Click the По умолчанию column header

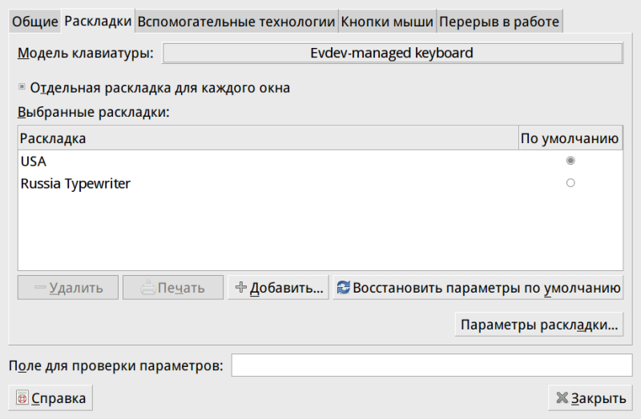click(x=570, y=138)
